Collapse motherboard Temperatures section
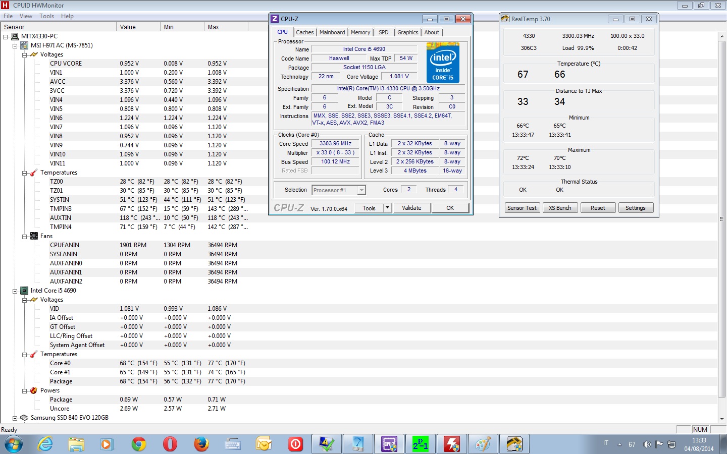This screenshot has height=454, width=727. pos(24,173)
